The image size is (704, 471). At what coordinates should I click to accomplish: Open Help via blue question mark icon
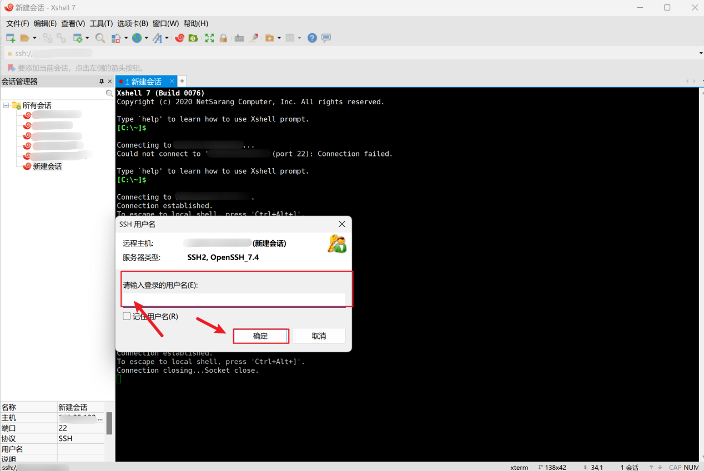pos(312,38)
